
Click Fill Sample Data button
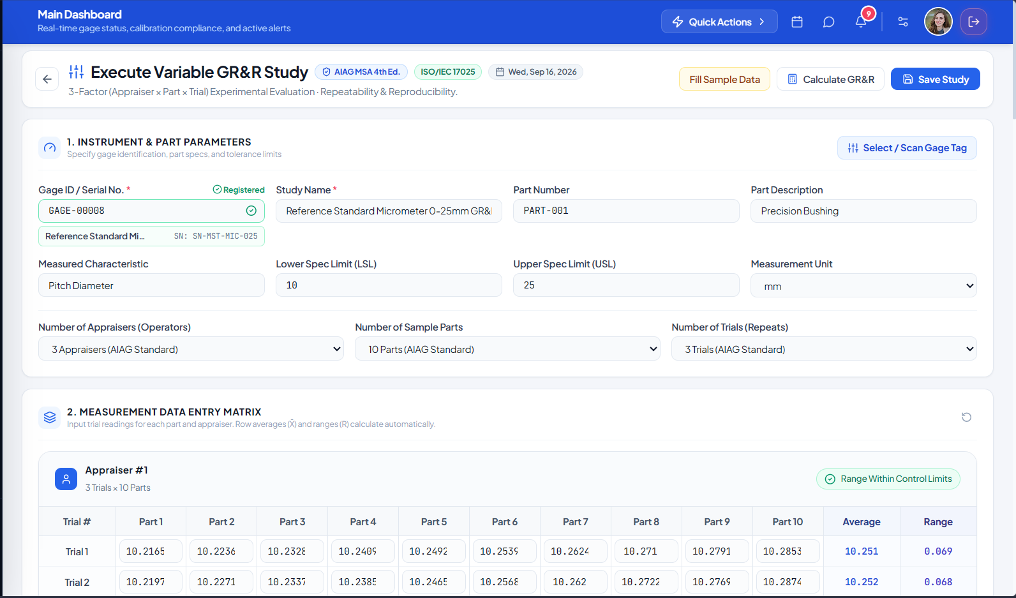pyautogui.click(x=724, y=79)
